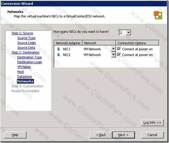Click the Network Adapter column header
The height and width of the screenshot is (143, 169).
[68, 43]
